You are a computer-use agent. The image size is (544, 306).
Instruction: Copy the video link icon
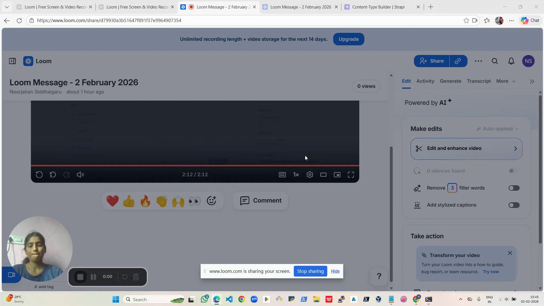click(458, 61)
